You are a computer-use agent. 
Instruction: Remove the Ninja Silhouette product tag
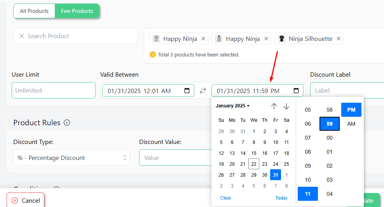(x=338, y=39)
